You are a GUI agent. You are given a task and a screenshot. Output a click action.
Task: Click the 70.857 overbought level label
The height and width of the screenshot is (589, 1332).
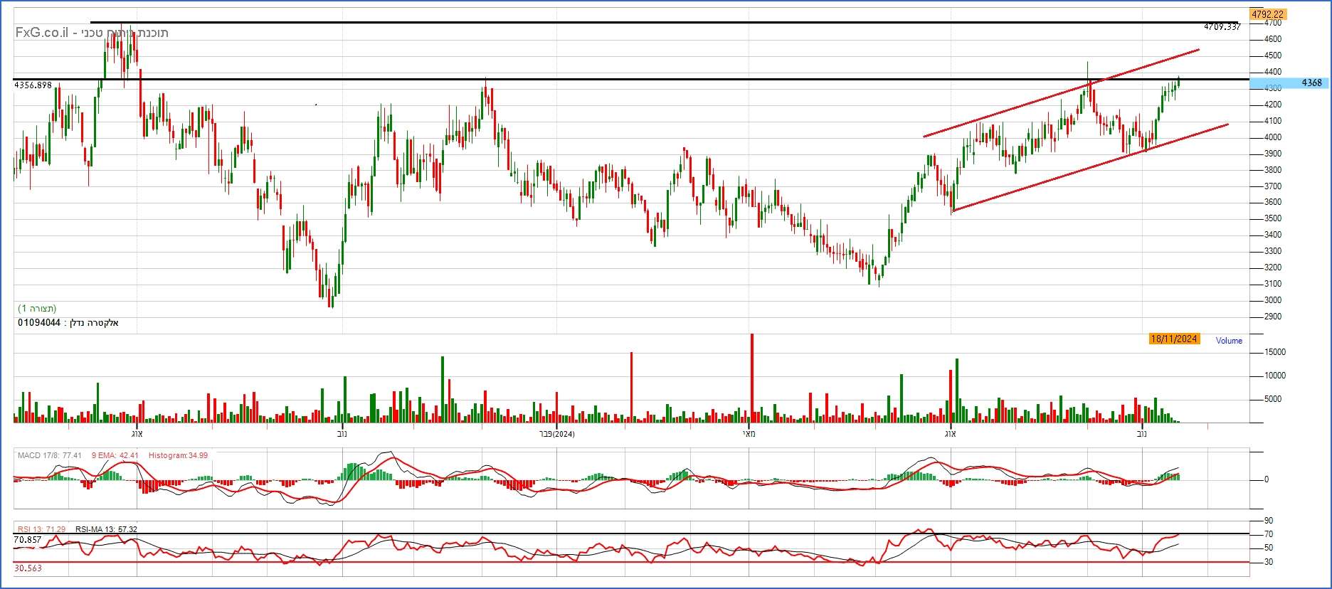27,541
